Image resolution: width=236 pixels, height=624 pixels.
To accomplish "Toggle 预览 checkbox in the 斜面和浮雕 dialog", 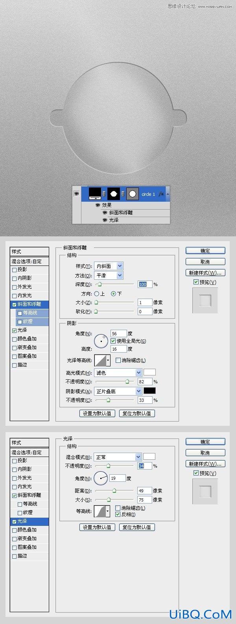I will [196, 282].
